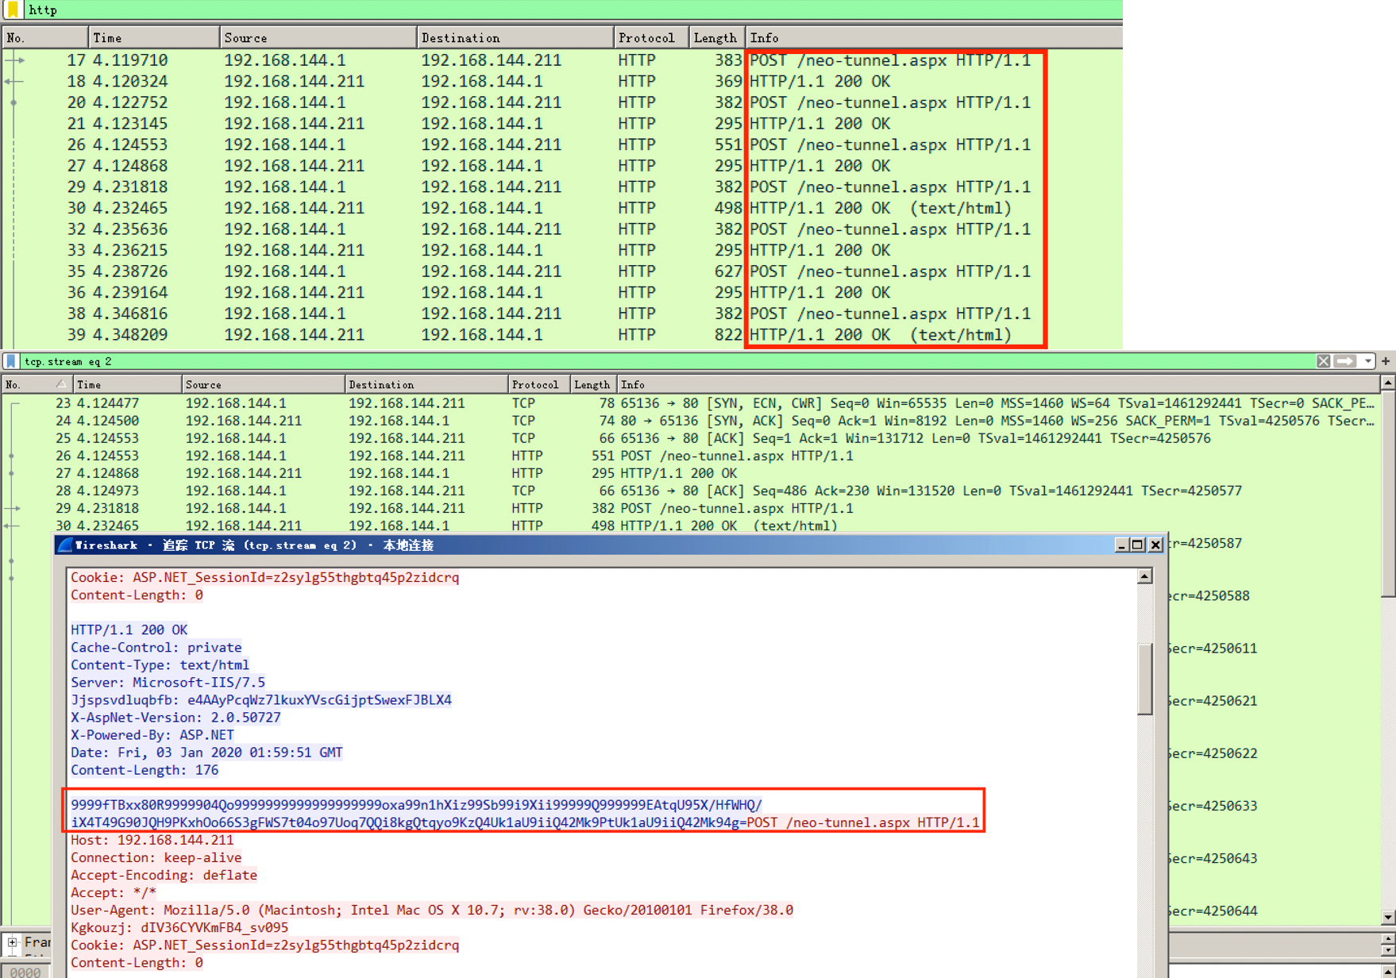Open bookmark icon beside tcp.stream eq 2 filter
This screenshot has width=1396, height=978.
[11, 361]
